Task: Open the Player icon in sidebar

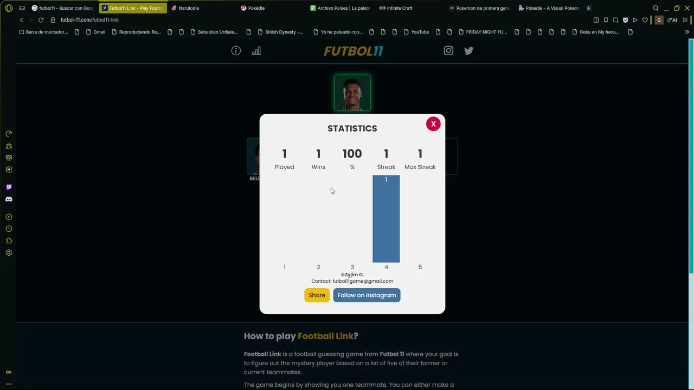Action: [9, 217]
